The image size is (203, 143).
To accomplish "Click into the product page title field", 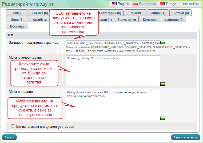I will [112, 43].
